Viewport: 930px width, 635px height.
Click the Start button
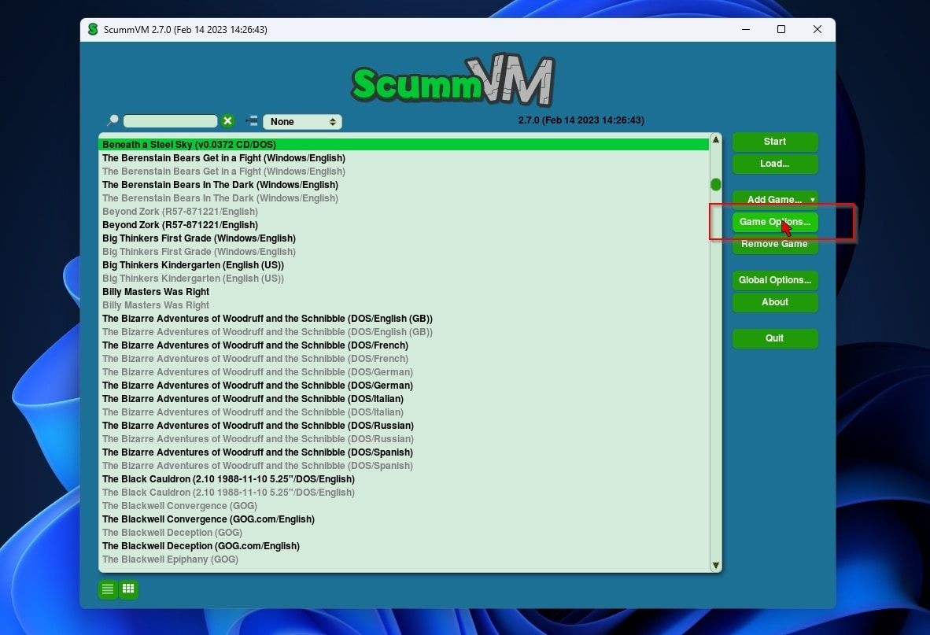click(x=774, y=142)
